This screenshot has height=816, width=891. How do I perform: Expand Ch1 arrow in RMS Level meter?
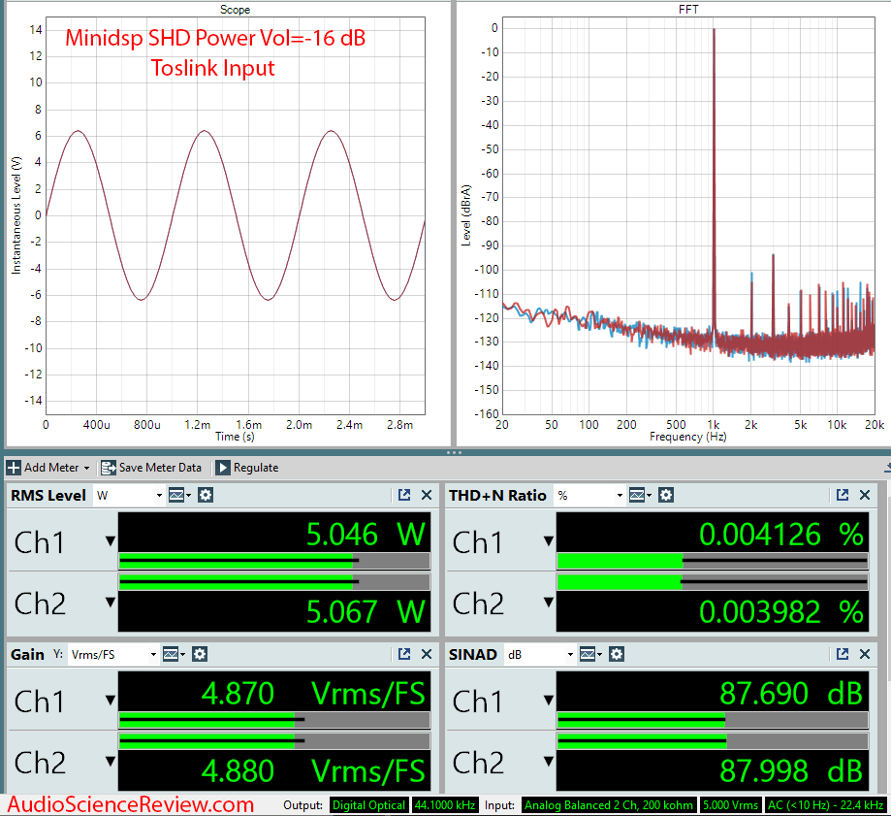[x=111, y=541]
